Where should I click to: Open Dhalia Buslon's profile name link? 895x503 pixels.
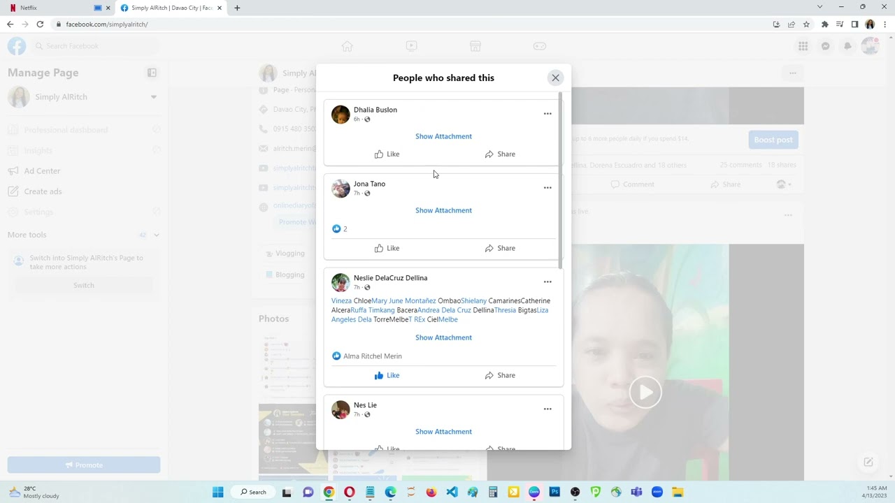[375, 110]
